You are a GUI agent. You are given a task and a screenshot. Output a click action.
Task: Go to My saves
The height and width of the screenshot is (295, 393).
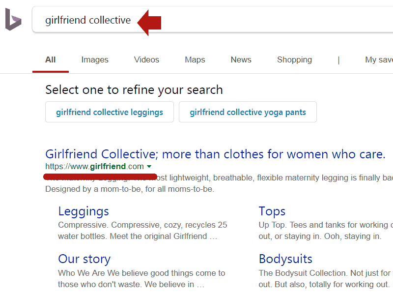tap(378, 59)
